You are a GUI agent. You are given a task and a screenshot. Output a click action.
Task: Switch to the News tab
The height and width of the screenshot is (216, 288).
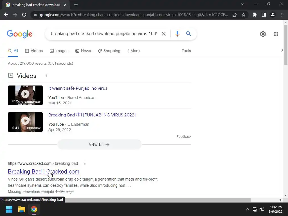83,51
